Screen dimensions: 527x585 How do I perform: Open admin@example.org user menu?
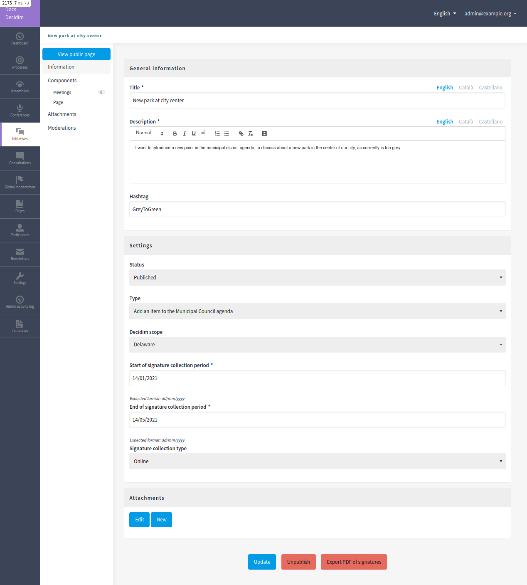[490, 13]
